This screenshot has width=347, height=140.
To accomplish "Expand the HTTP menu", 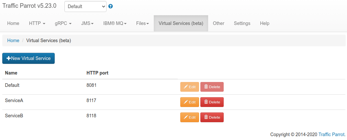I will tap(37, 23).
